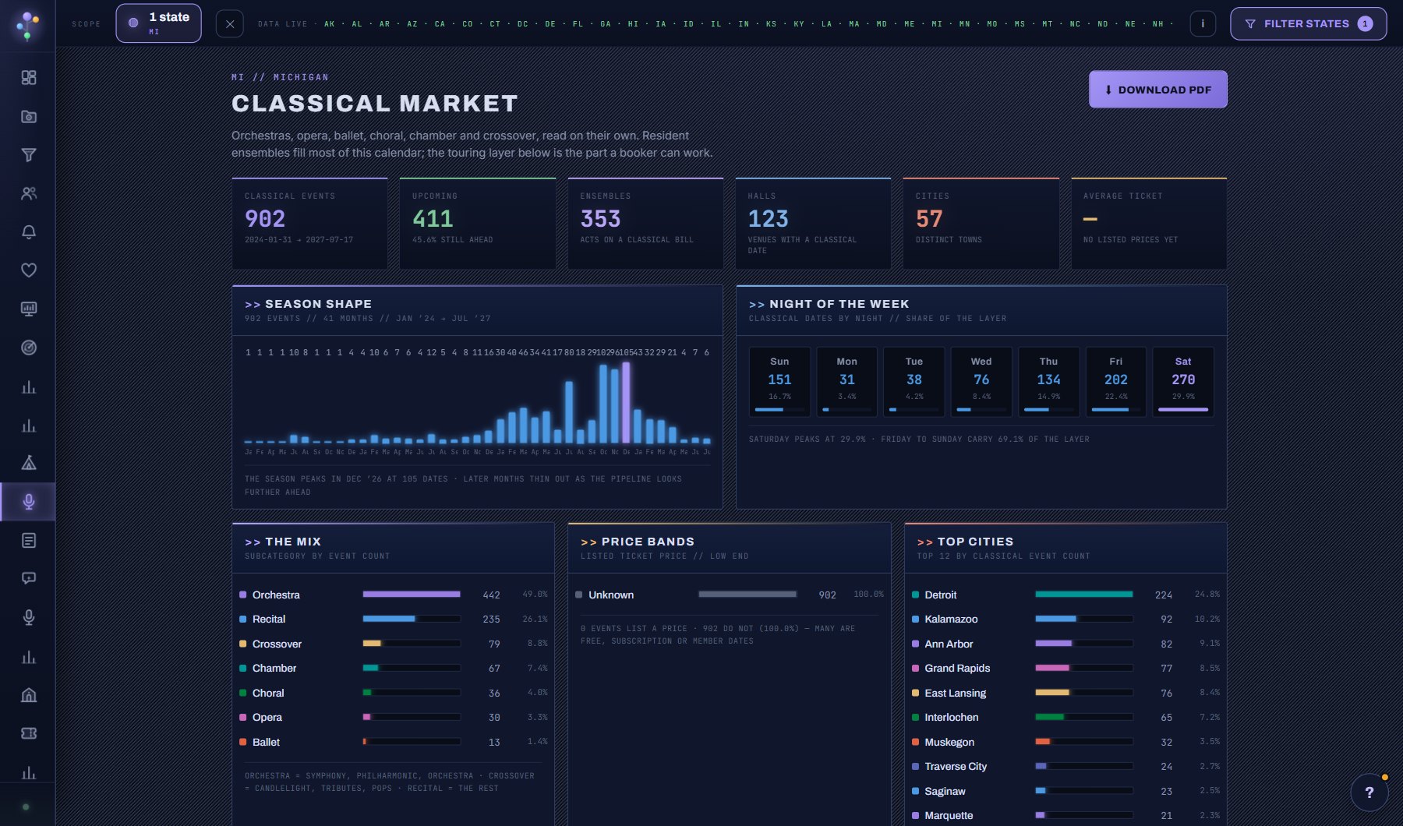
Task: Open the Upcoming 411 card
Action: coord(478,224)
